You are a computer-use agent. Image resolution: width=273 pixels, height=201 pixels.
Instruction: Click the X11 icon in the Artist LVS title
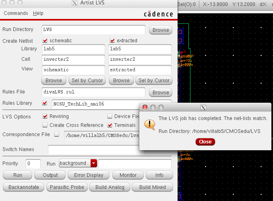tap(74, 3)
